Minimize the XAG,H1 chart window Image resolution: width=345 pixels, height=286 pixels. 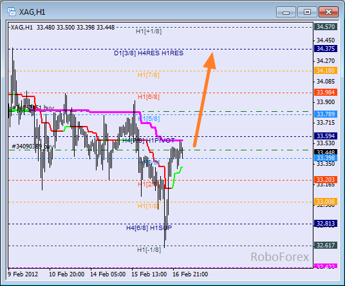tap(286, 12)
